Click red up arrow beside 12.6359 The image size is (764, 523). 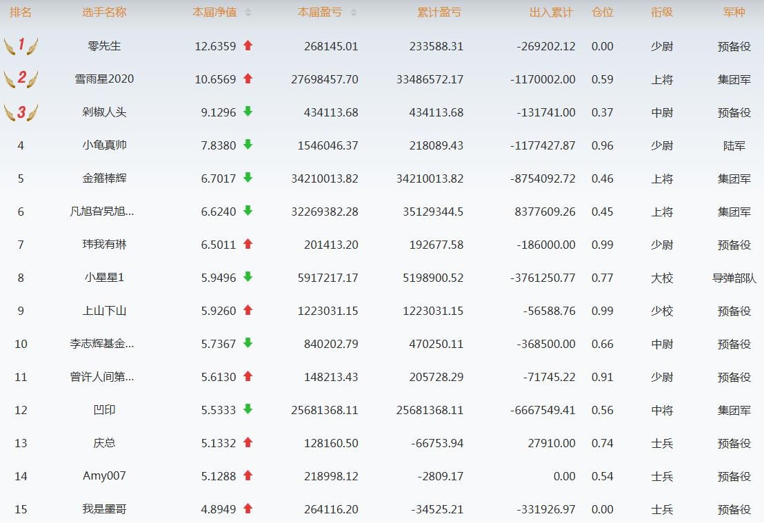coord(248,46)
